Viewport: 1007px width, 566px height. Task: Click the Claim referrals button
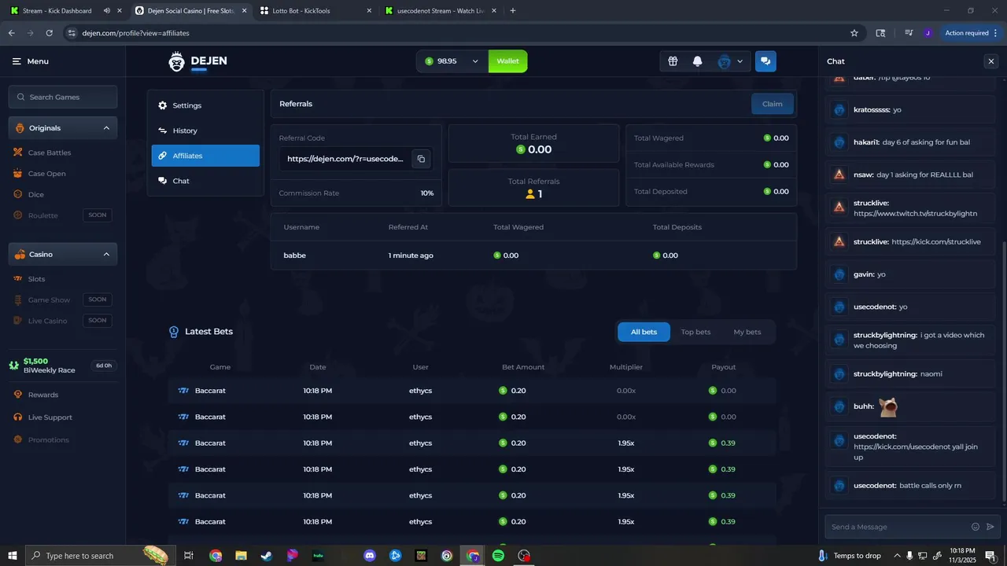tap(773, 104)
